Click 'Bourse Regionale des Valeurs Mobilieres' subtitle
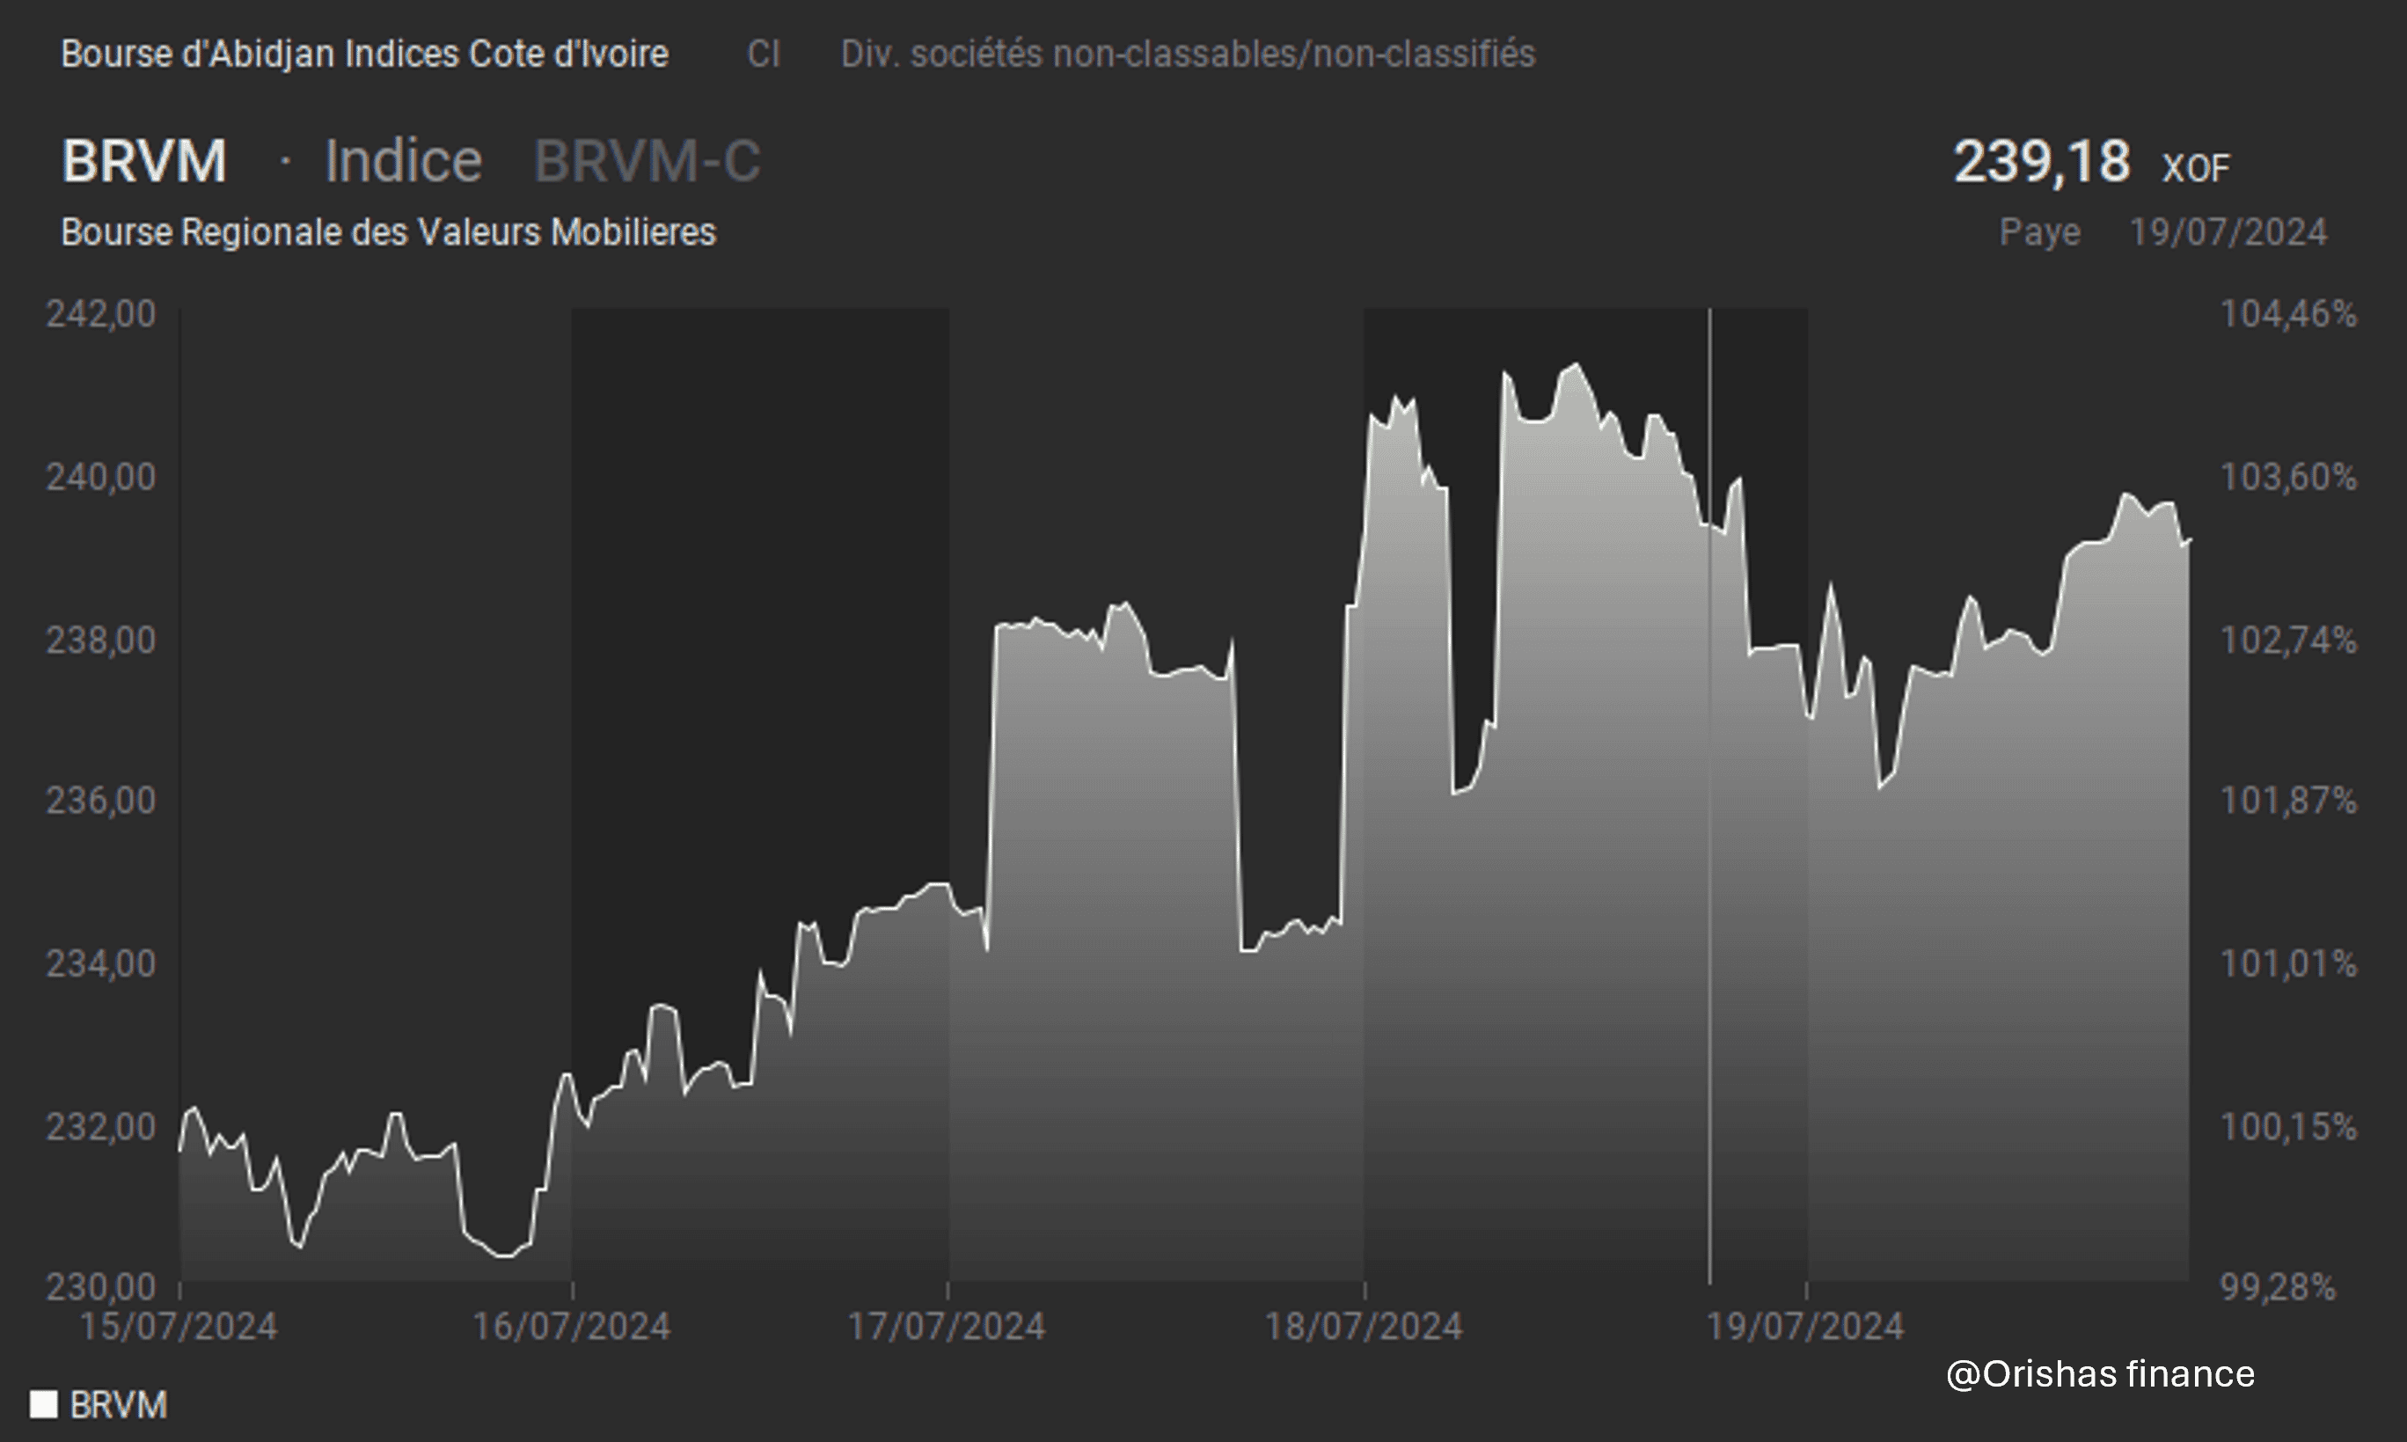Screen dimensions: 2407x1442 (x=389, y=232)
